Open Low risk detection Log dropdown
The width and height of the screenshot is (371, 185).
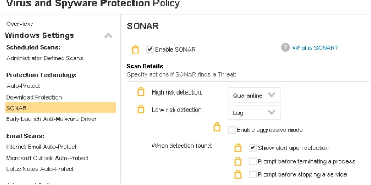255,113
